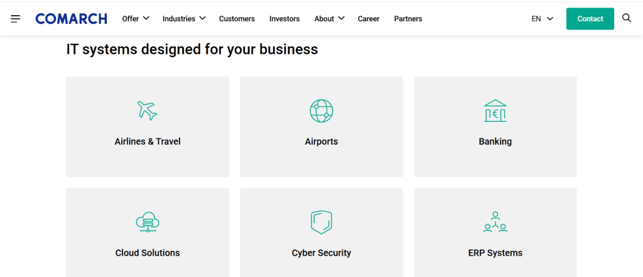Open the EN language selector
Image resolution: width=643 pixels, height=277 pixels.
542,19
